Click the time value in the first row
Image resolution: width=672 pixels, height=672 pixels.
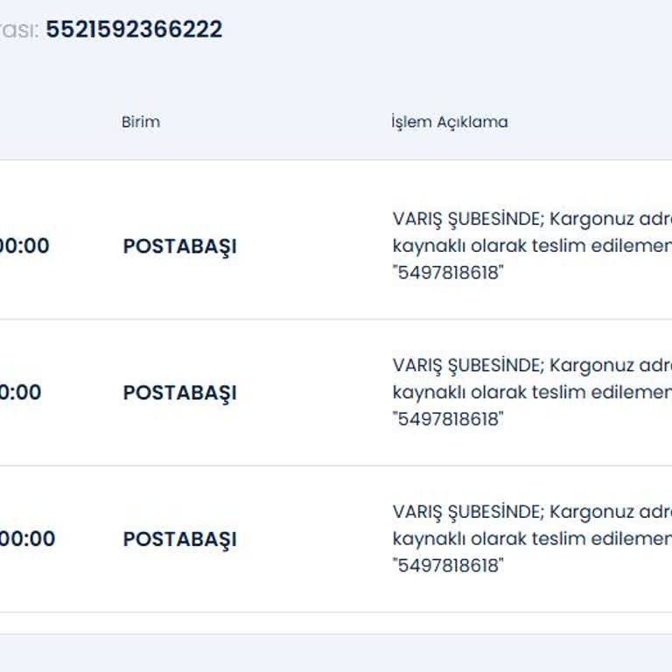tap(24, 247)
